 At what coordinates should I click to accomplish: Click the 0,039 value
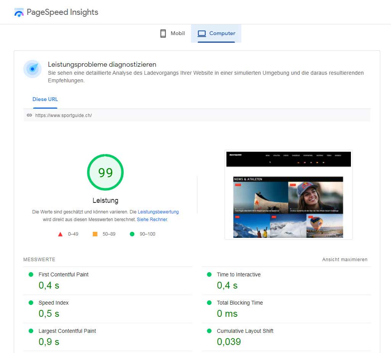(x=229, y=342)
